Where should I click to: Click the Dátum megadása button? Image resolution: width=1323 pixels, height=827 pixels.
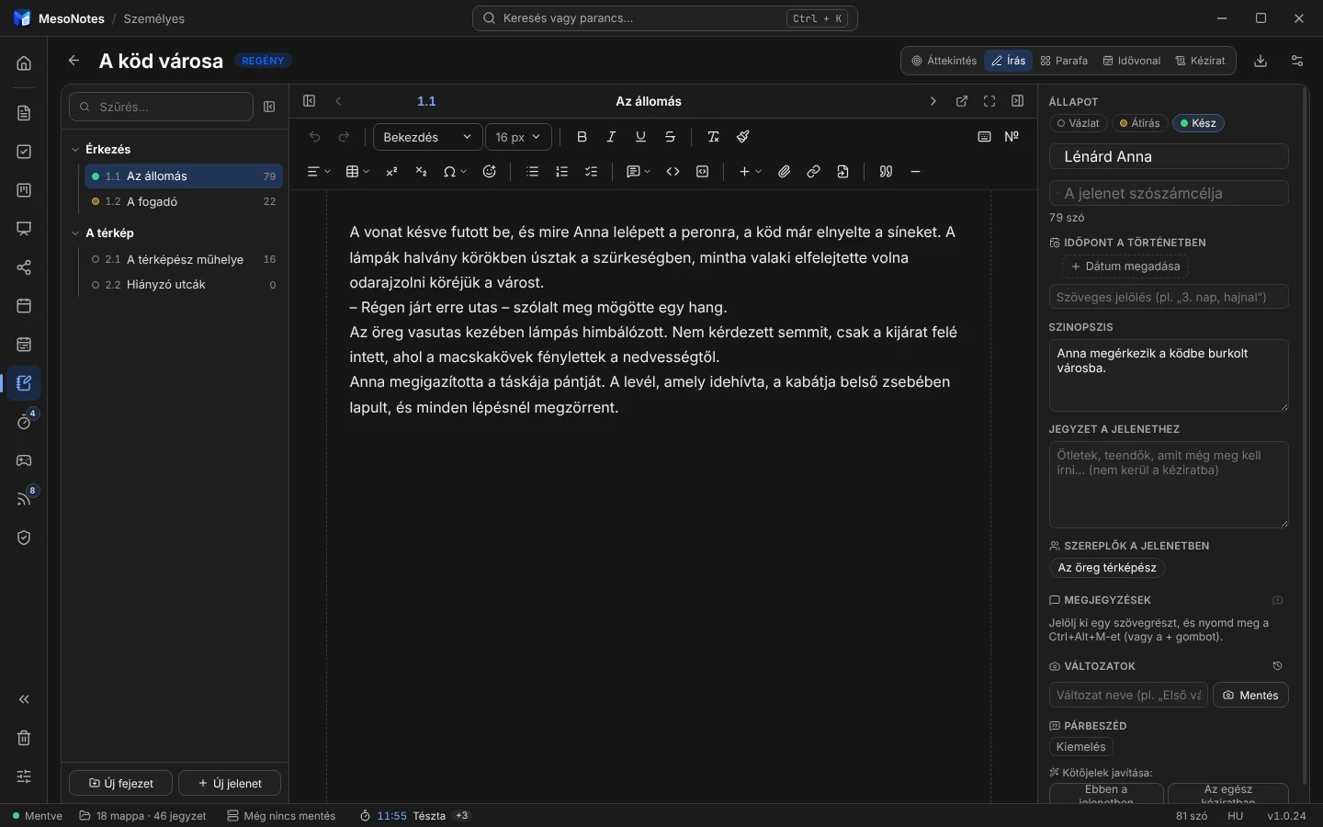click(x=1126, y=266)
